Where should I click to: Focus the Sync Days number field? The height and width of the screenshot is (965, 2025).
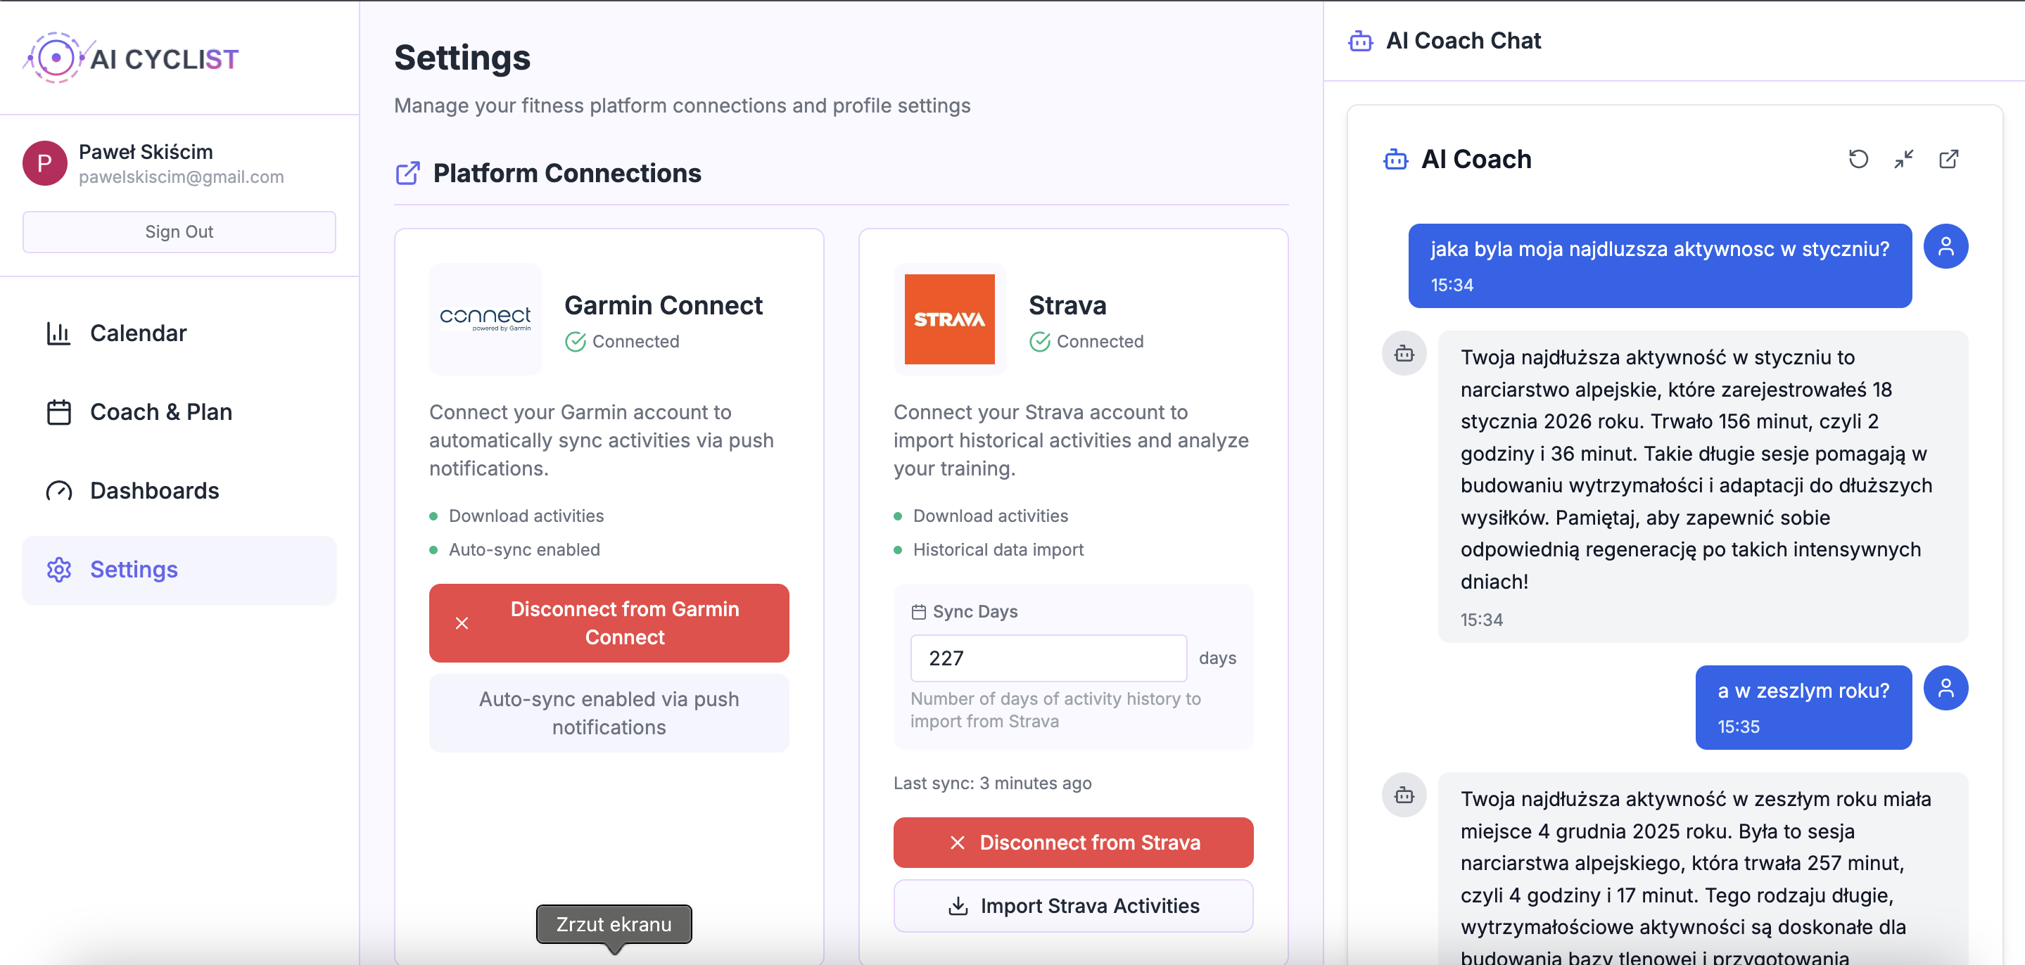(x=1047, y=658)
